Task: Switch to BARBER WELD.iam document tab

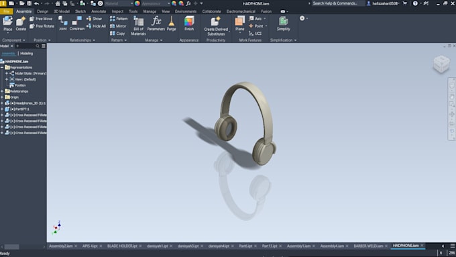Action: point(368,246)
